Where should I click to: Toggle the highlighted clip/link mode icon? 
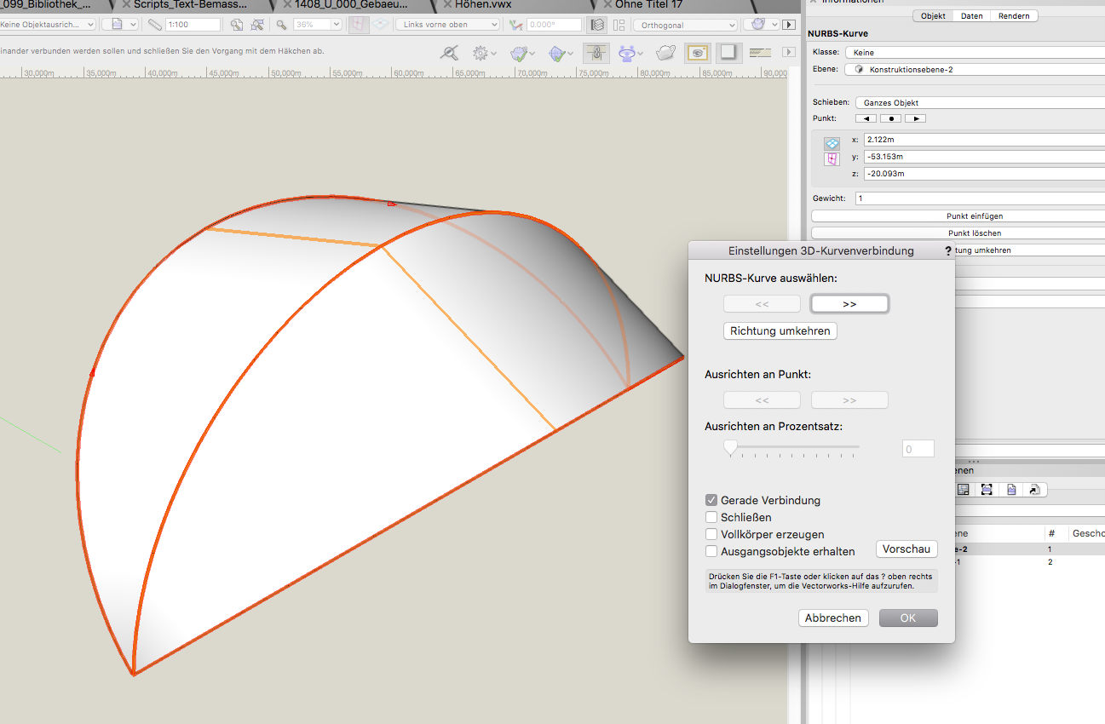pos(596,53)
